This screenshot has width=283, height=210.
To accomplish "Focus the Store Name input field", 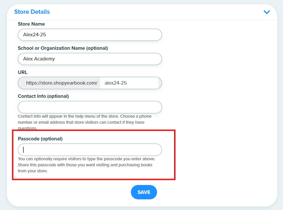I will (x=90, y=35).
